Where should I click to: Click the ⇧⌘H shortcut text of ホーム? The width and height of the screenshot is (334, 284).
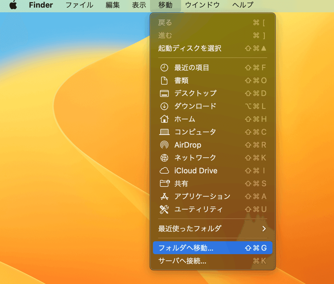coord(255,119)
